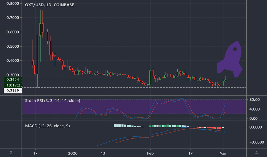This screenshot has height=157, width=267.
Task: Click the purple rocket drawing on chart
Action: [x=229, y=59]
